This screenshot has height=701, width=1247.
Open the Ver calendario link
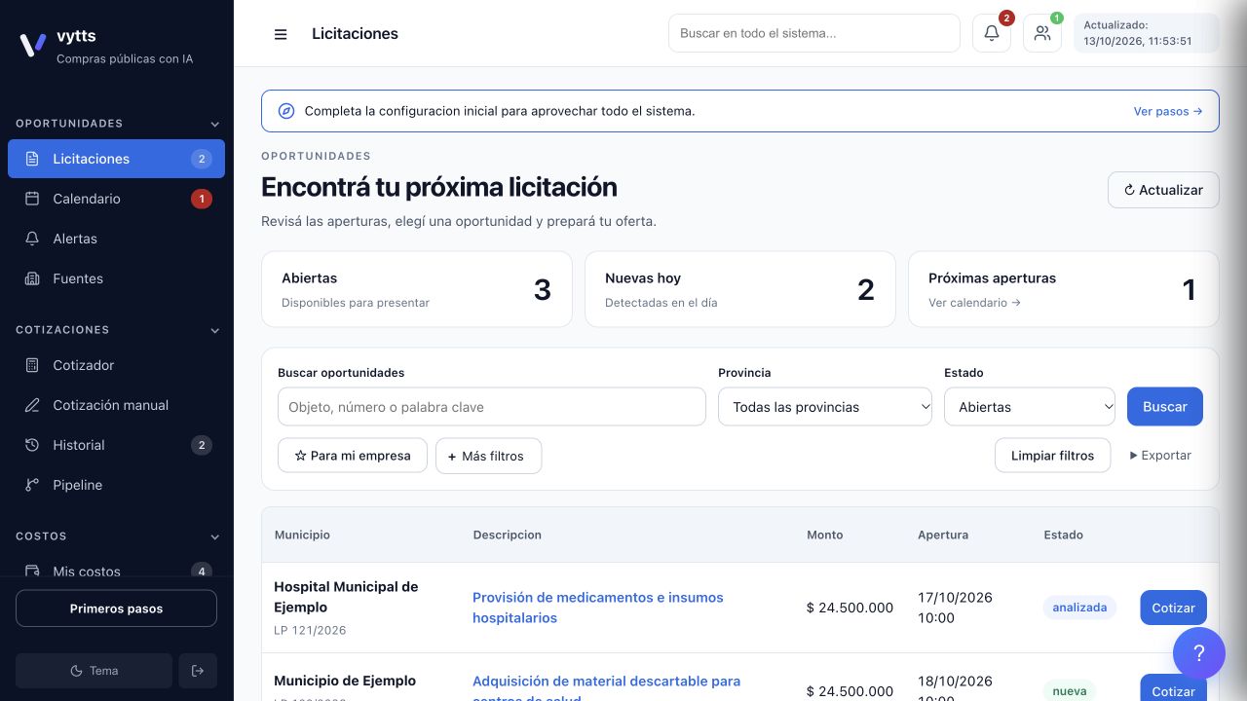tap(974, 303)
